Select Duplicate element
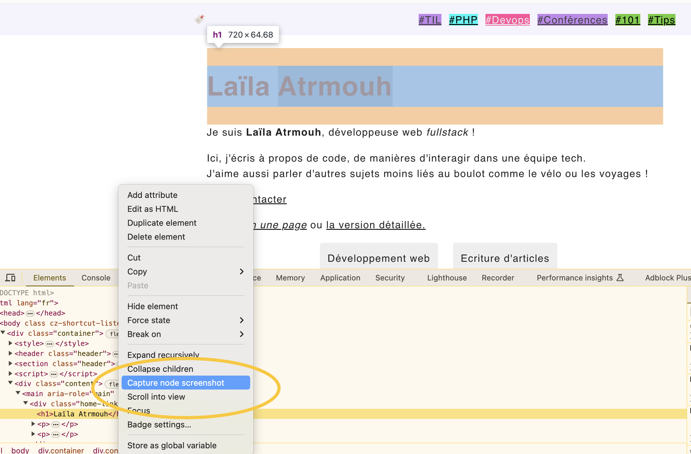Image resolution: width=691 pixels, height=454 pixels. point(186,223)
